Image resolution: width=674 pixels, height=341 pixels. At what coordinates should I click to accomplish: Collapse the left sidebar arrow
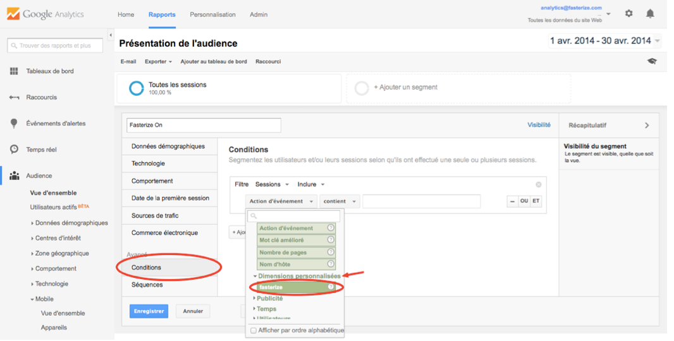click(111, 35)
